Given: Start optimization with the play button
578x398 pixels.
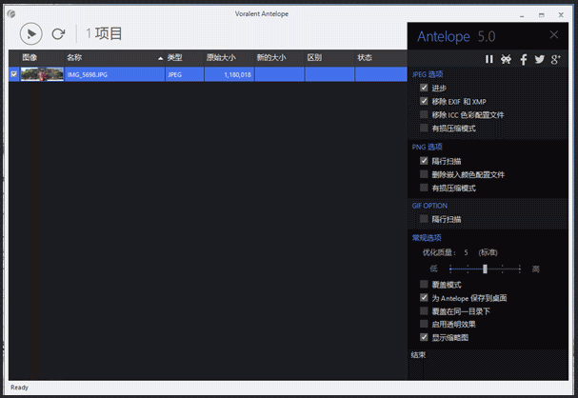Looking at the screenshot, I should tap(31, 34).
